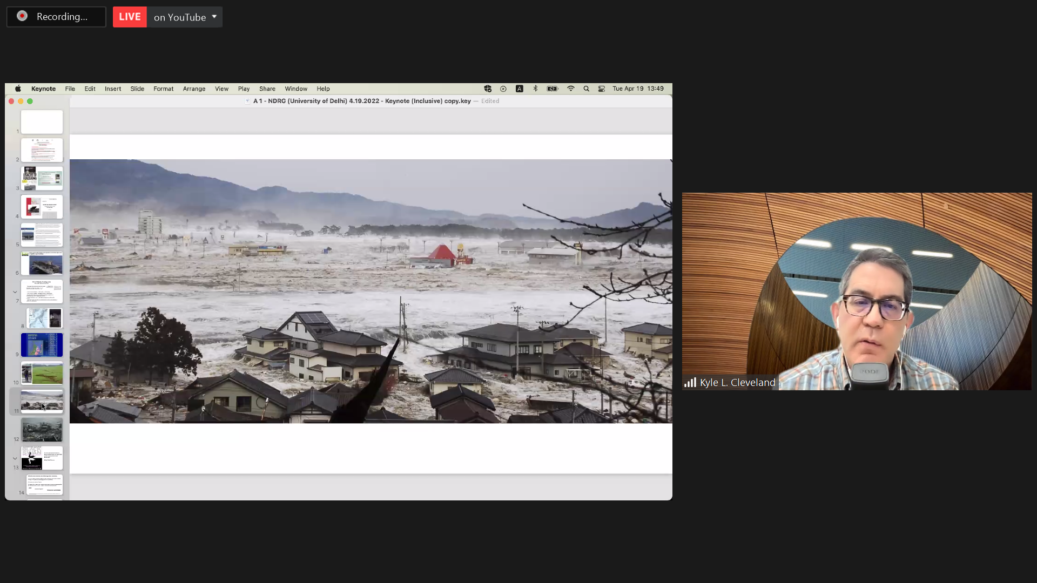Screen dimensions: 1037x583
Task: Open the Control Center icon
Action: pos(601,89)
